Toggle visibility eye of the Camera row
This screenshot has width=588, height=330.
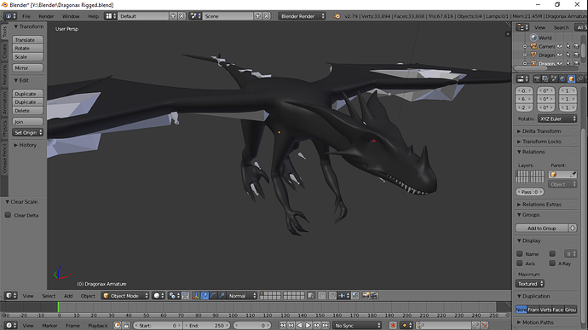pyautogui.click(x=560, y=46)
